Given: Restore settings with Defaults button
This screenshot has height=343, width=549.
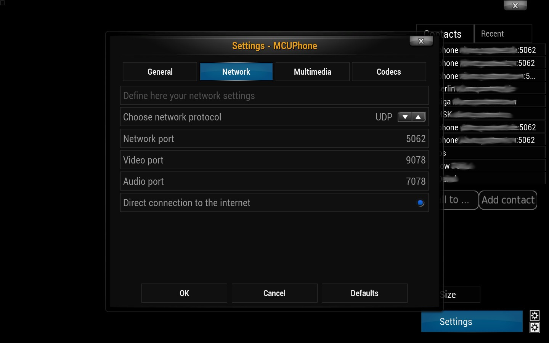Looking at the screenshot, I should pyautogui.click(x=364, y=293).
